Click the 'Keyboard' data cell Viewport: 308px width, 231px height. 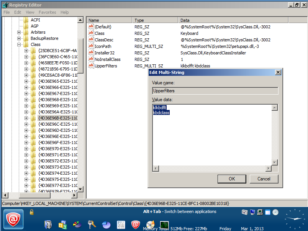click(189, 33)
